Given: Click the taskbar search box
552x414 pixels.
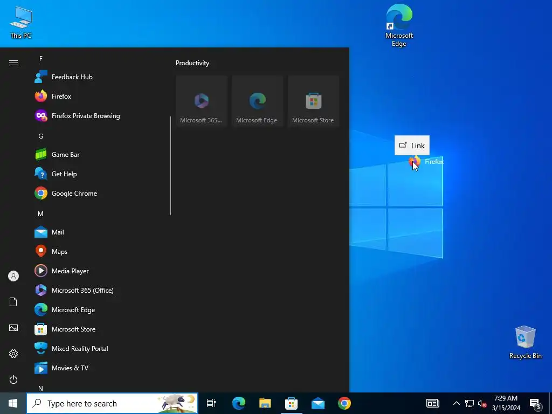Looking at the screenshot, I should [x=112, y=403].
